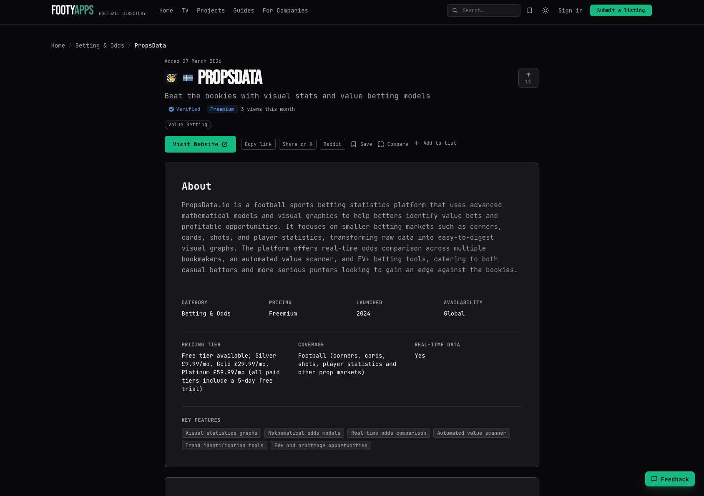Open saved bookmarks from the top bar

tap(529, 10)
